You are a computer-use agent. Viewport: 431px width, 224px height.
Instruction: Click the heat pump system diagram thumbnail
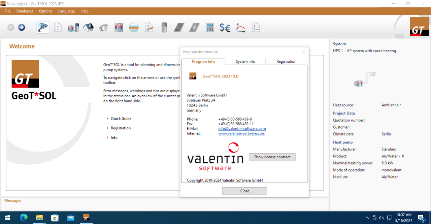click(x=365, y=79)
